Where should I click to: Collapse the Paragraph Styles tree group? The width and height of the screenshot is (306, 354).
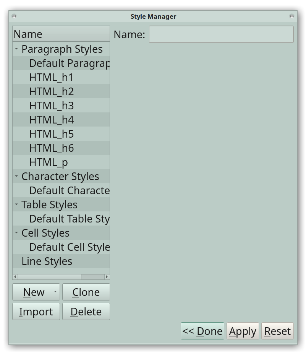tap(16, 49)
